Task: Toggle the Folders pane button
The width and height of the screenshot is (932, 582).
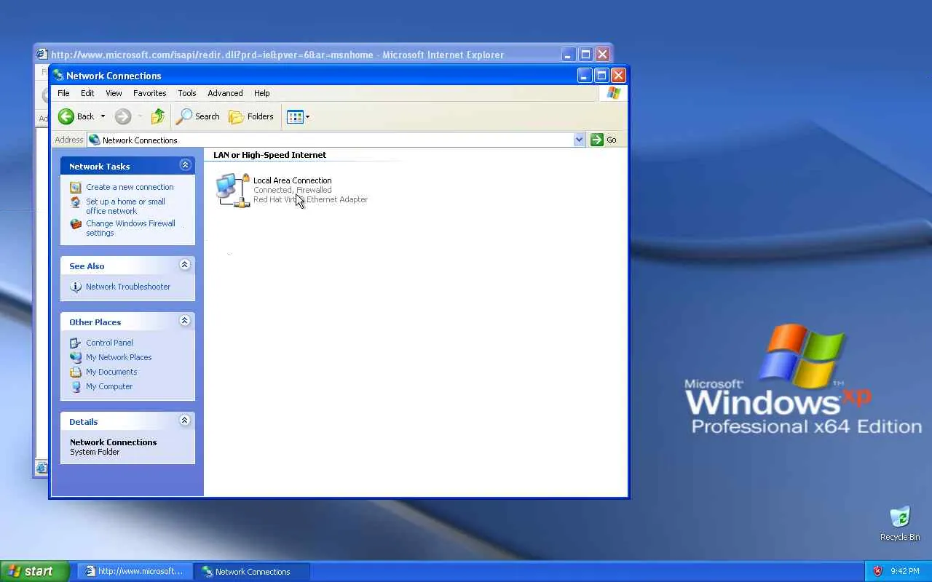Action: point(251,116)
